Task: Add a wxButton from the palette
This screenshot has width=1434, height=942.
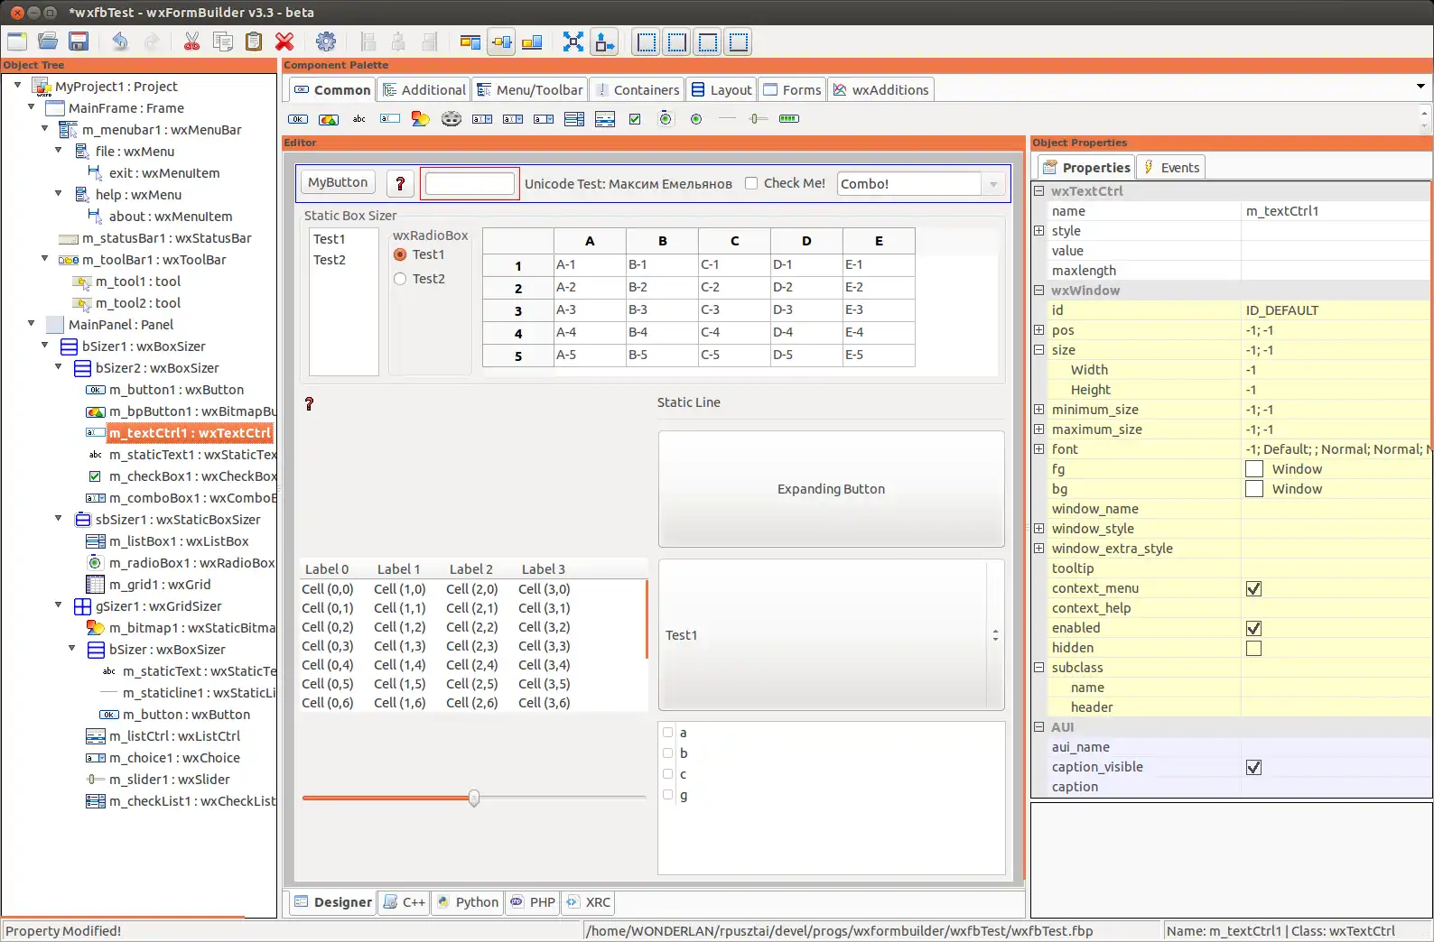Action: tap(298, 119)
